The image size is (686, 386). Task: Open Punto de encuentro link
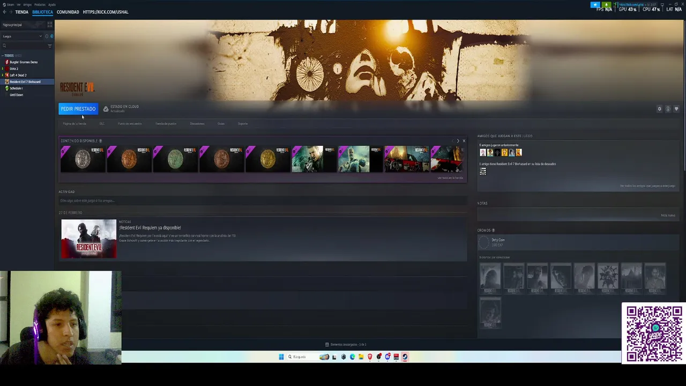[130, 124]
